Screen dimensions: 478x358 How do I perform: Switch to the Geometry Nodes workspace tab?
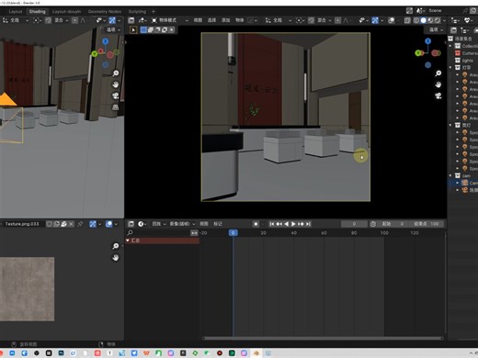point(105,11)
